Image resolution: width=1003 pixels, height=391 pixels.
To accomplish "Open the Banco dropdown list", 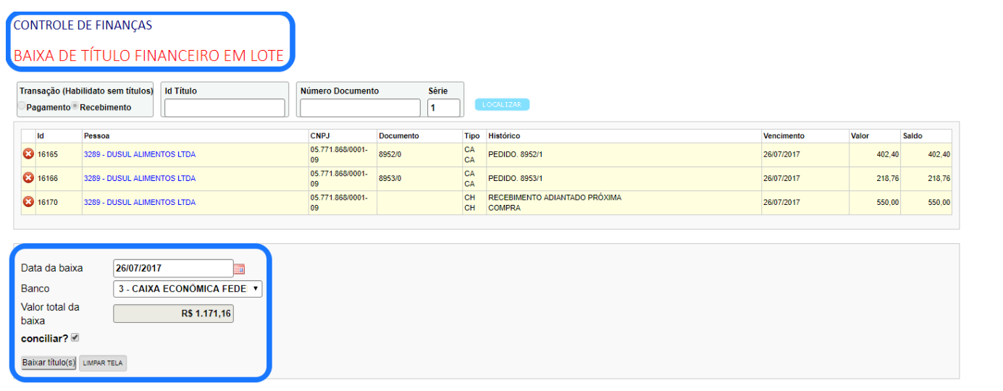I will tap(188, 289).
